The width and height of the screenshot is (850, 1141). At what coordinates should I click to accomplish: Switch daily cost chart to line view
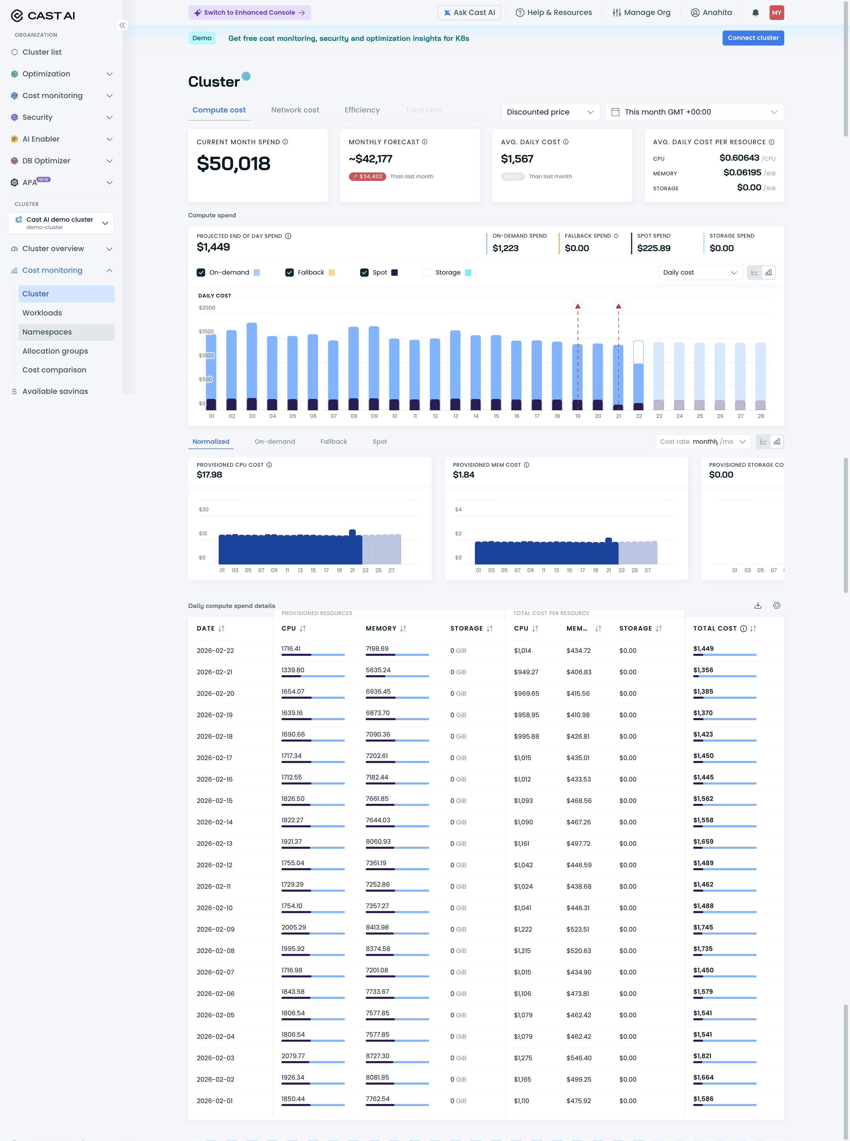pyautogui.click(x=754, y=272)
